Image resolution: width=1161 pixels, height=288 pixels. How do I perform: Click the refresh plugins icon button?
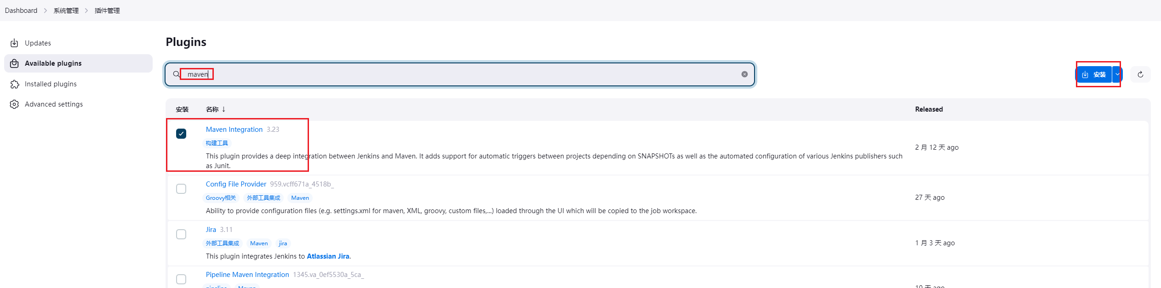point(1140,74)
